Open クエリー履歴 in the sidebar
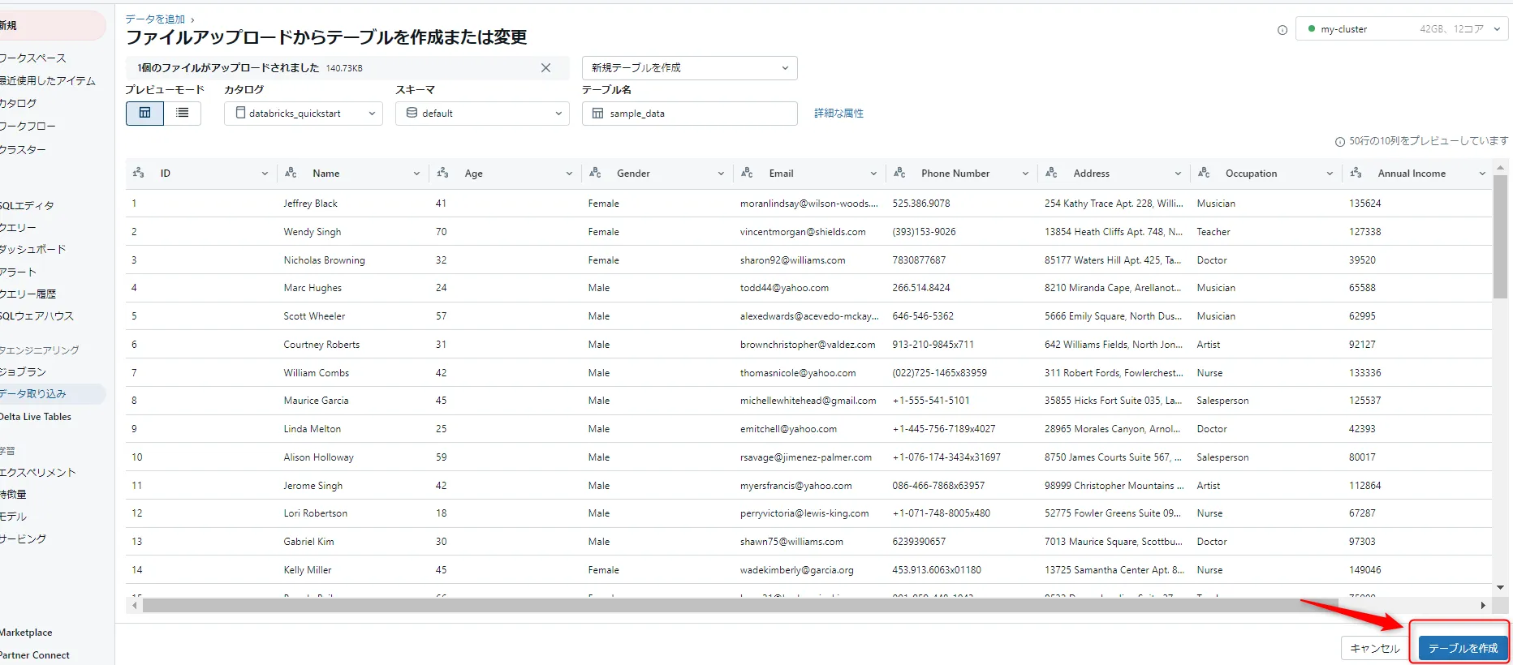This screenshot has height=665, width=1513. coord(28,294)
